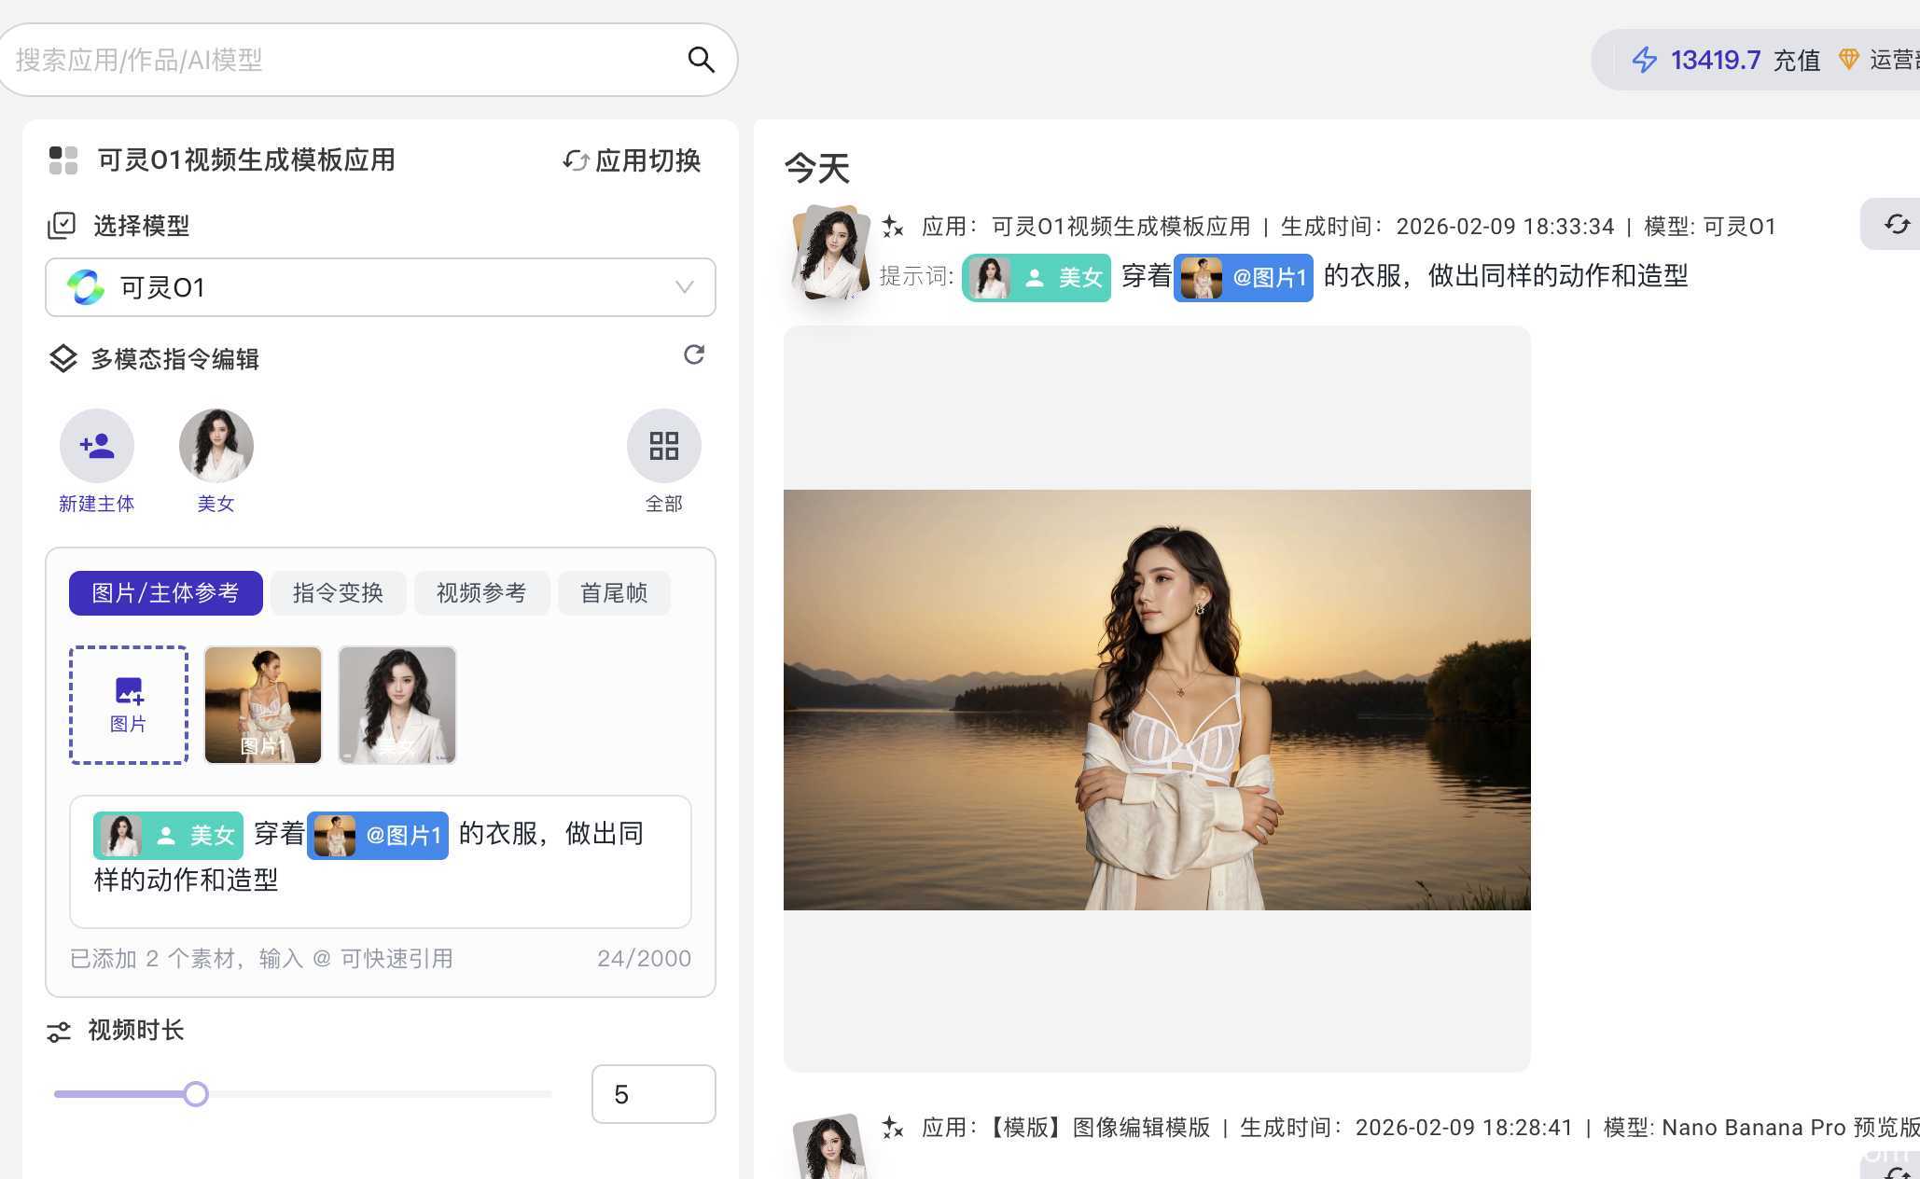Select the 图片/主体参考 tab
1920x1179 pixels.
coord(165,593)
